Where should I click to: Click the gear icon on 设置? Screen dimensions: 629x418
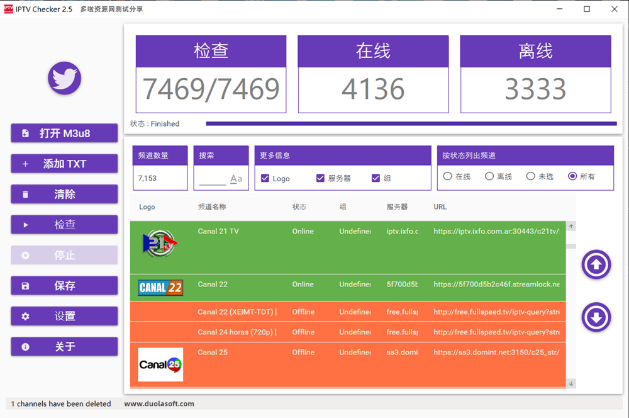pos(25,317)
